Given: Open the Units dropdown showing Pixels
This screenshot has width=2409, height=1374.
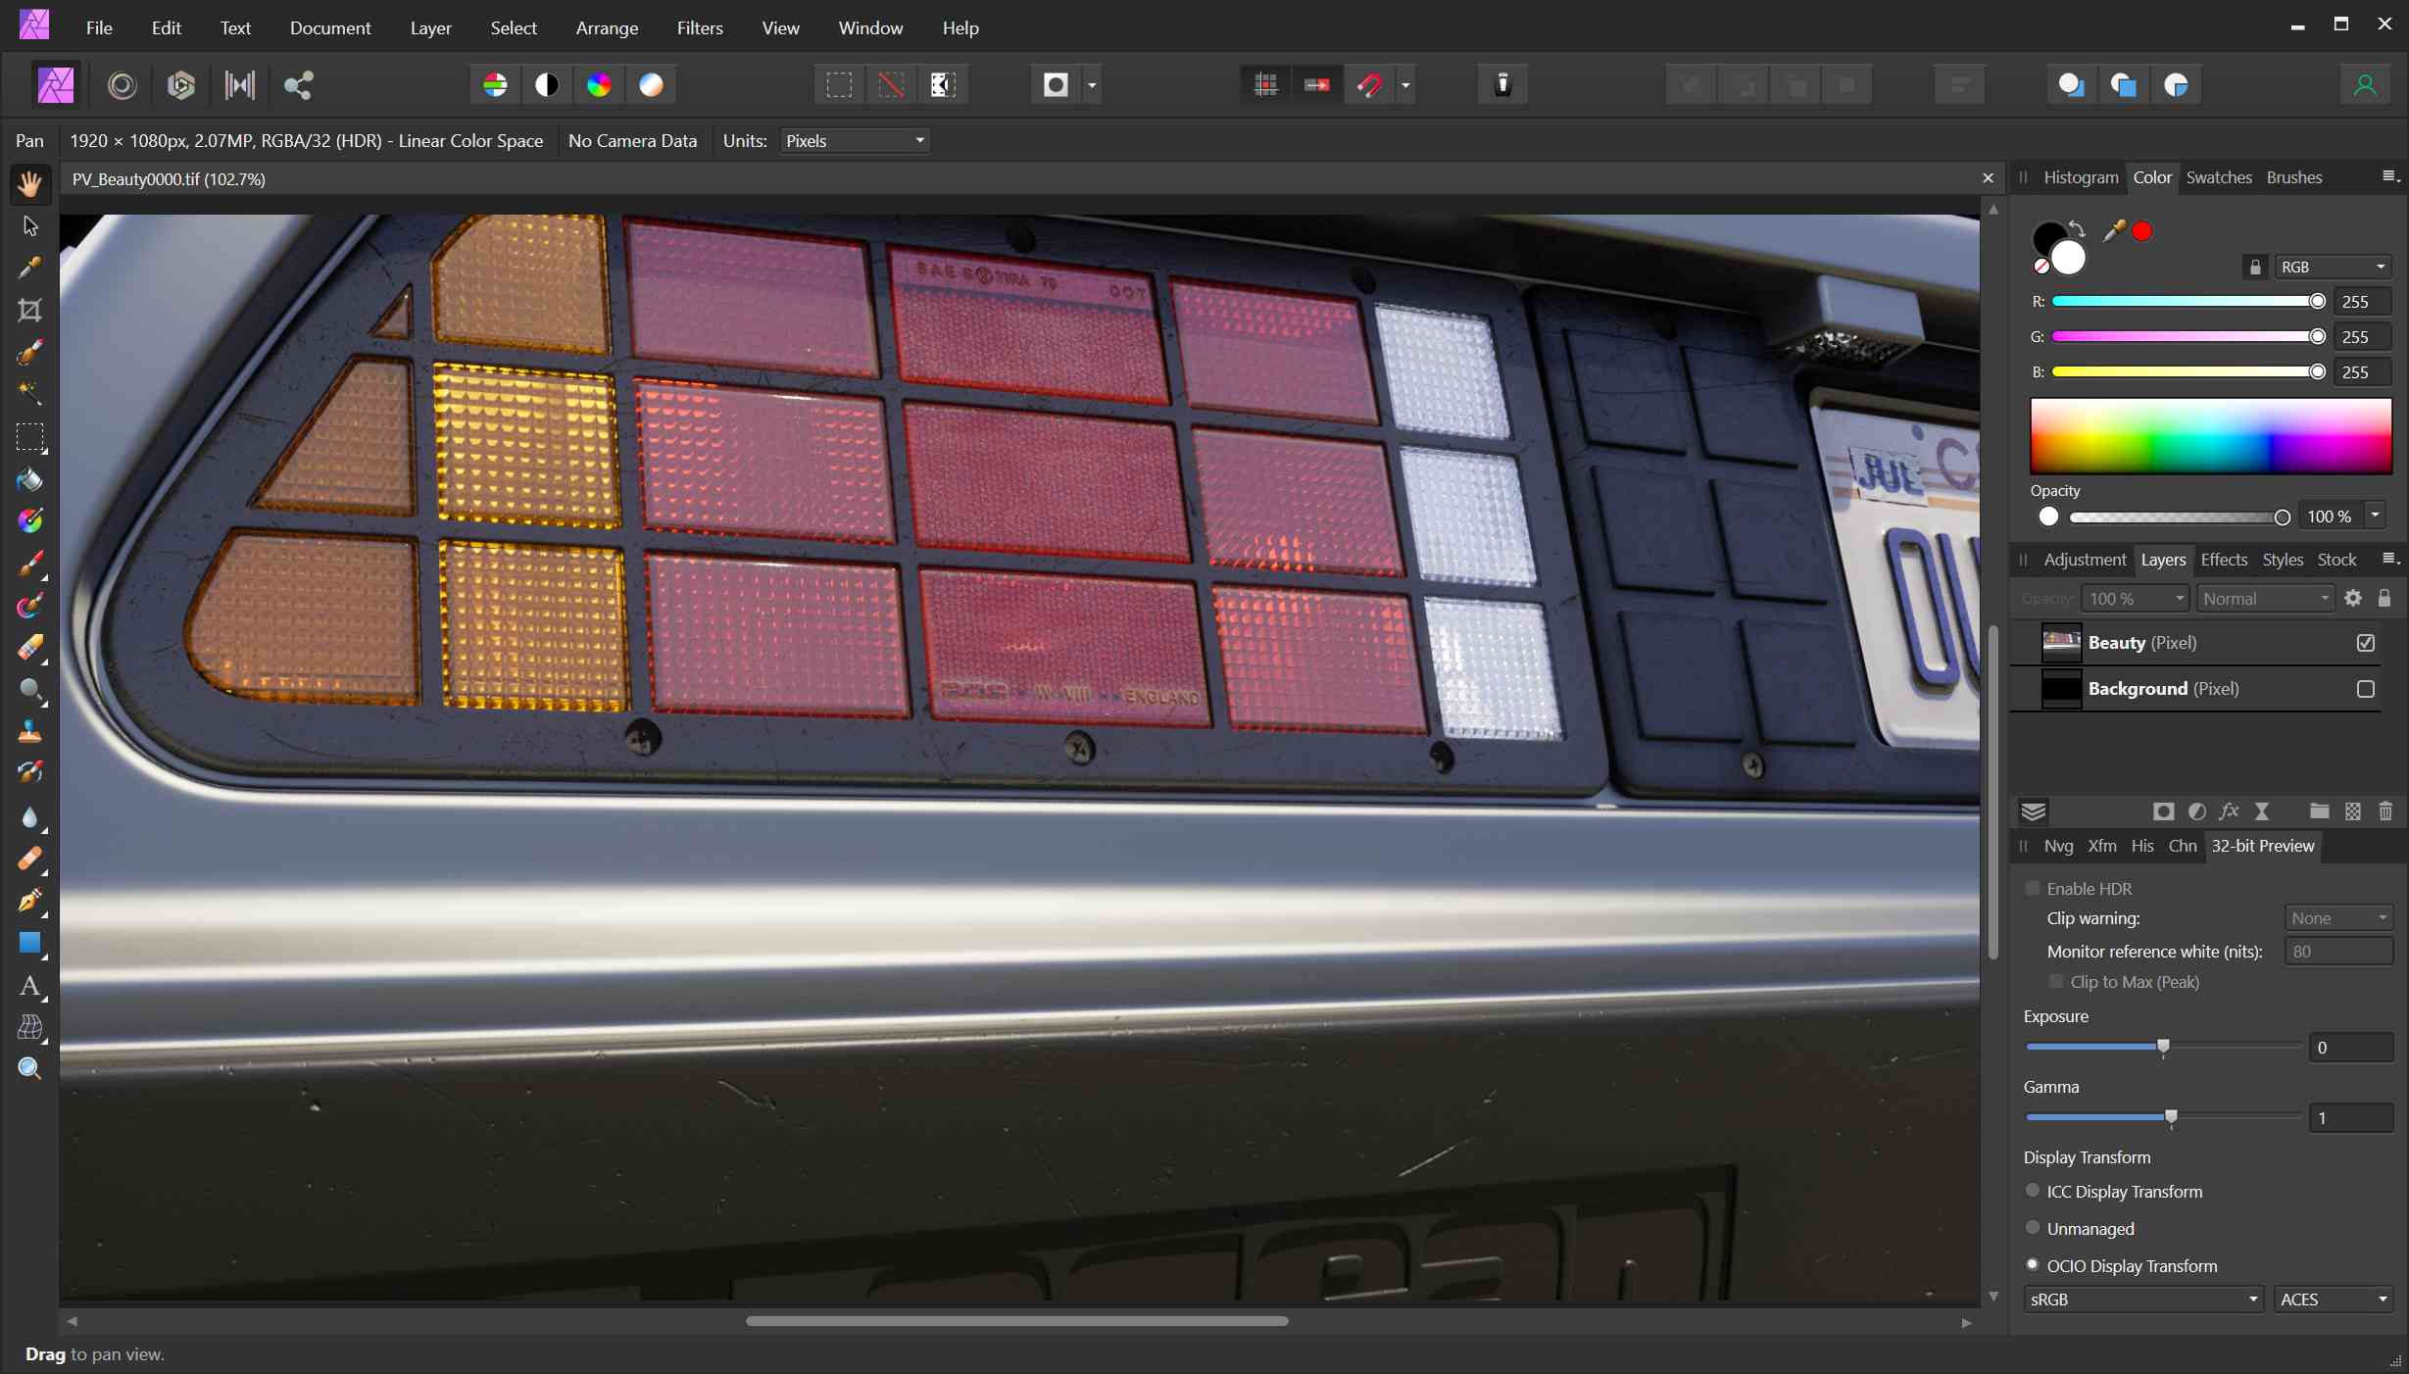Looking at the screenshot, I should 853,140.
